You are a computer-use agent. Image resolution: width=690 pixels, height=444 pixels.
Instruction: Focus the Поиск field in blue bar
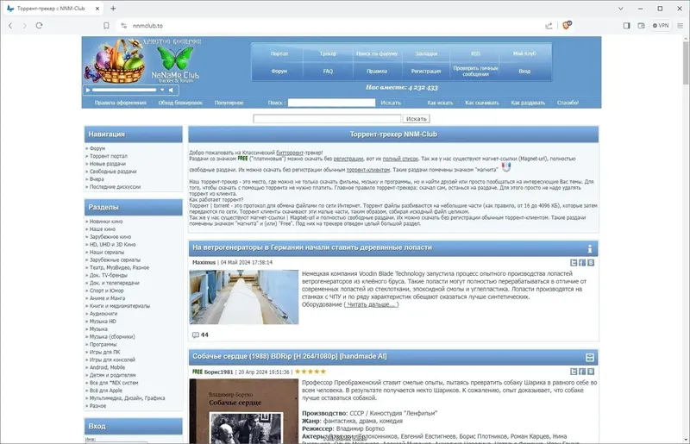331,103
